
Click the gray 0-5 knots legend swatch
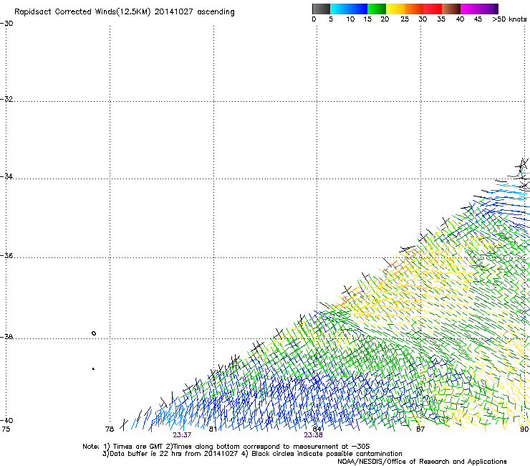tap(321, 9)
